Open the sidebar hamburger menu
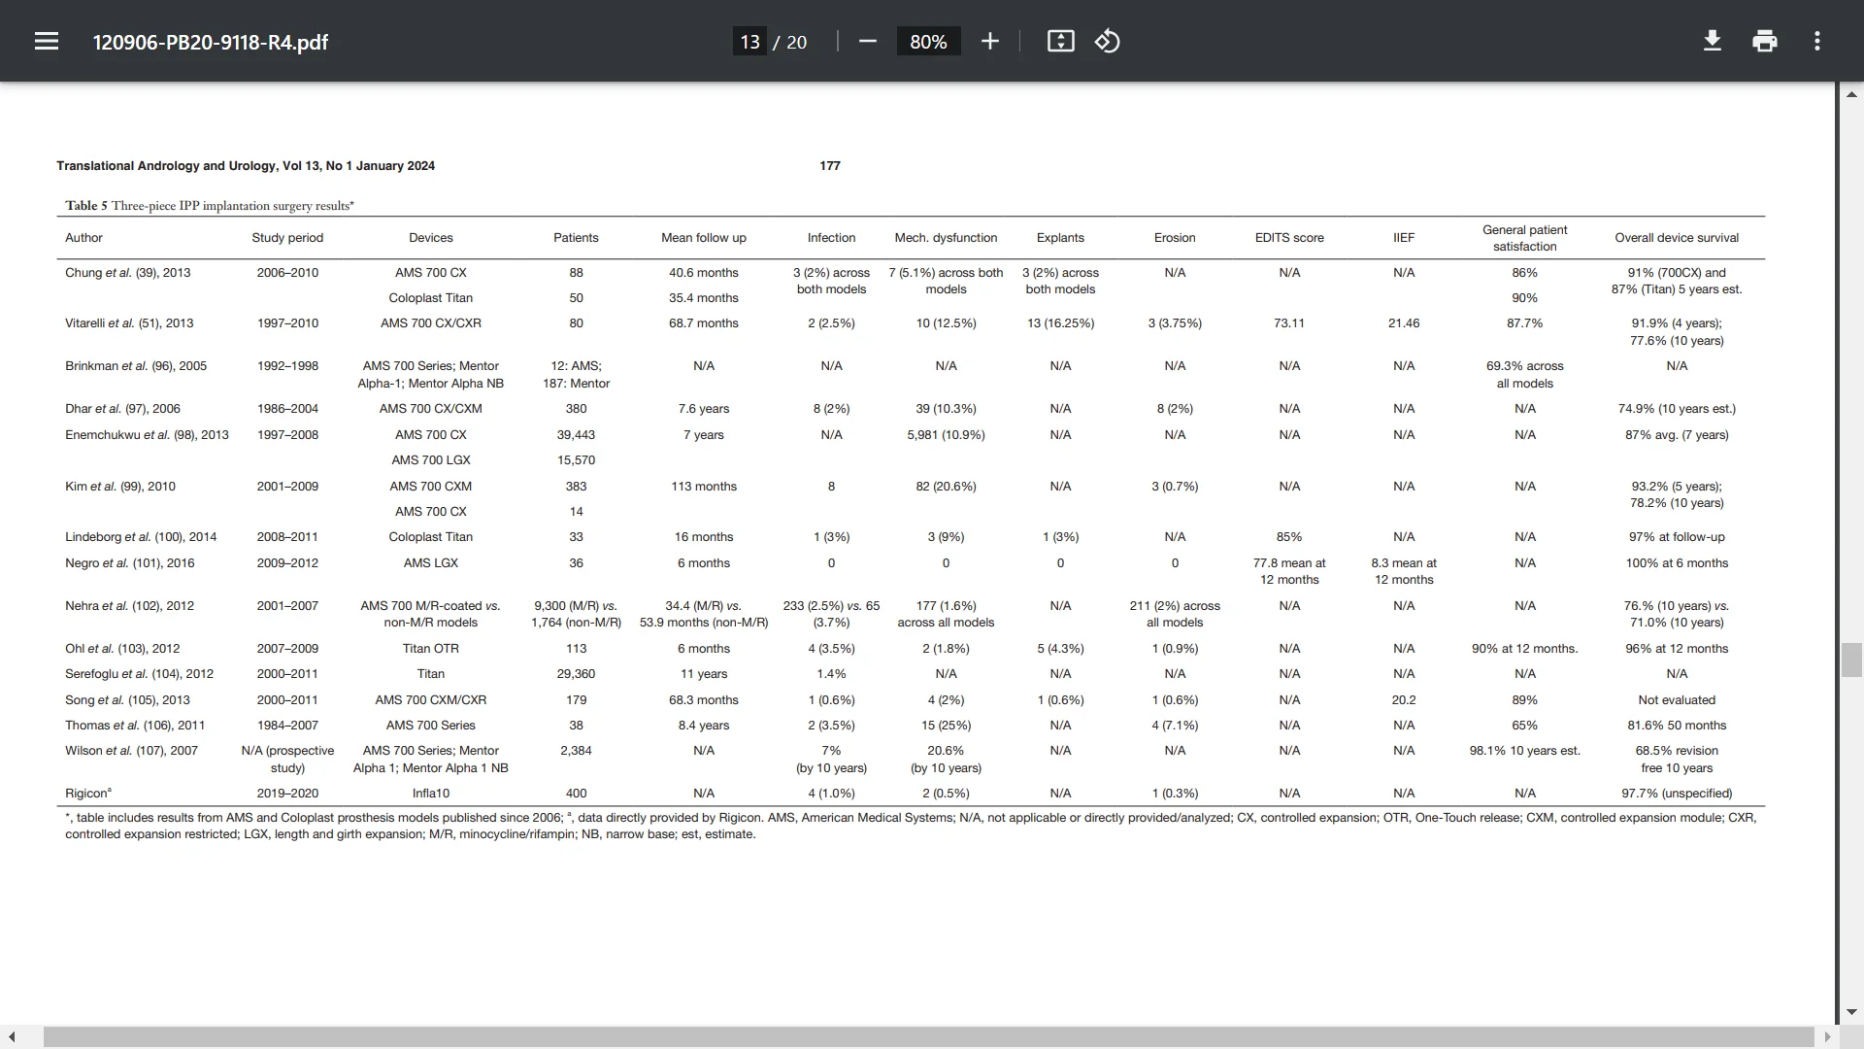 47,41
